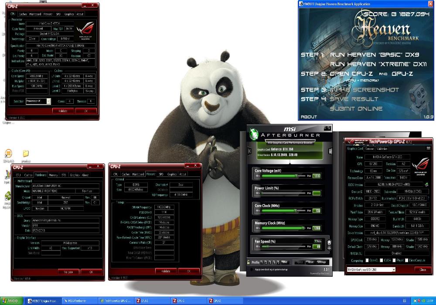436x305 pixels.
Task: Click the bus interface question mark in GPU-Z
Action: click(x=428, y=198)
